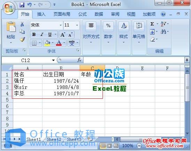Toggle Underline formatting
Image resolution: width=191 pixels, height=151 pixels.
tap(50, 35)
